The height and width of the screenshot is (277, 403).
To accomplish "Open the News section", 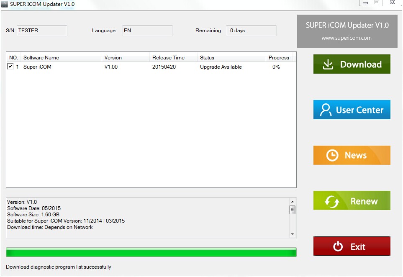I will coord(352,155).
